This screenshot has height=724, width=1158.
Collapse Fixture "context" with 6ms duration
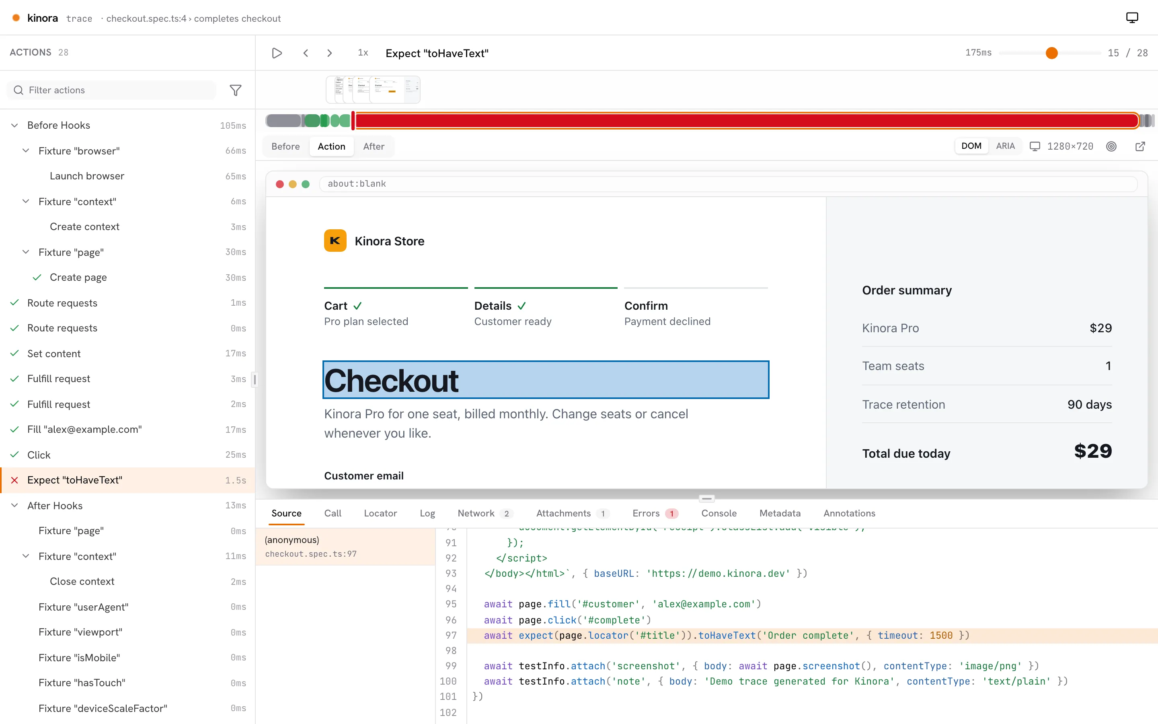tap(26, 201)
